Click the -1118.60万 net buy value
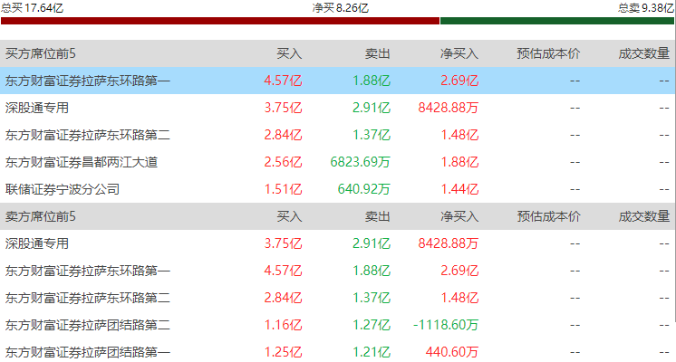This screenshot has width=676, height=362. pyautogui.click(x=446, y=325)
